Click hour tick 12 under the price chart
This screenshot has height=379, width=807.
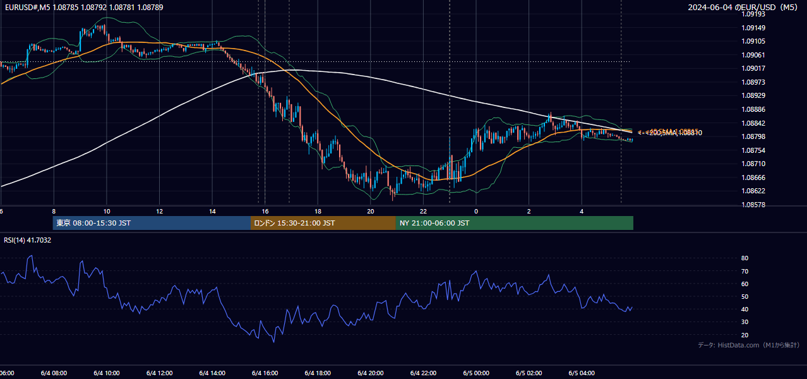(159, 211)
